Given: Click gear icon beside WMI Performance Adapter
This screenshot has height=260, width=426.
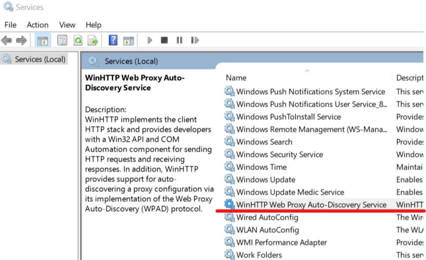Looking at the screenshot, I should point(230,242).
